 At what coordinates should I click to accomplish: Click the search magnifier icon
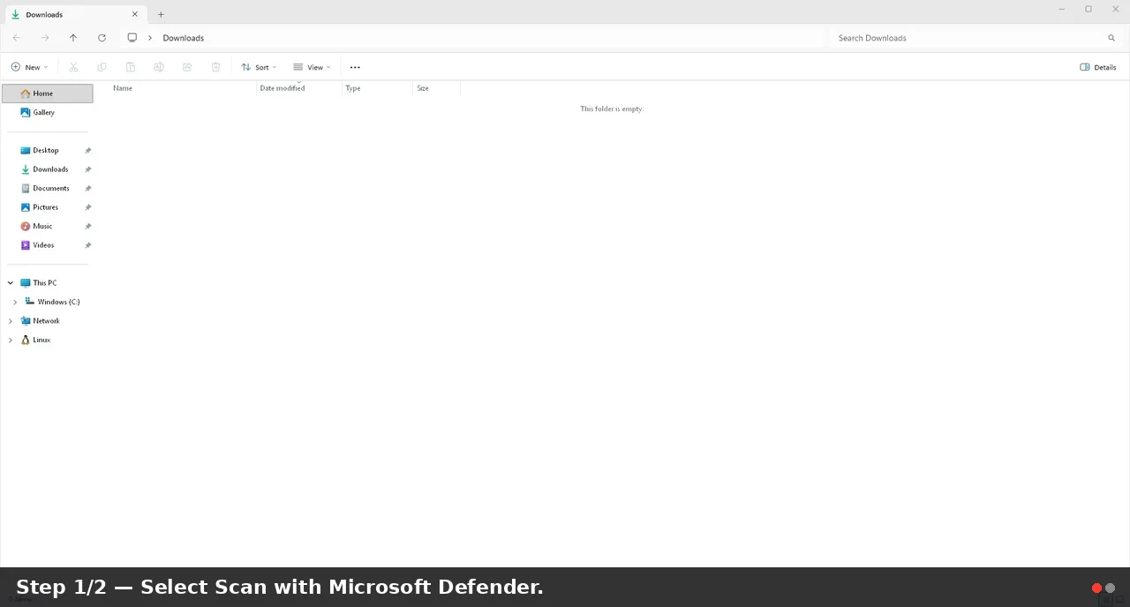tap(1111, 38)
